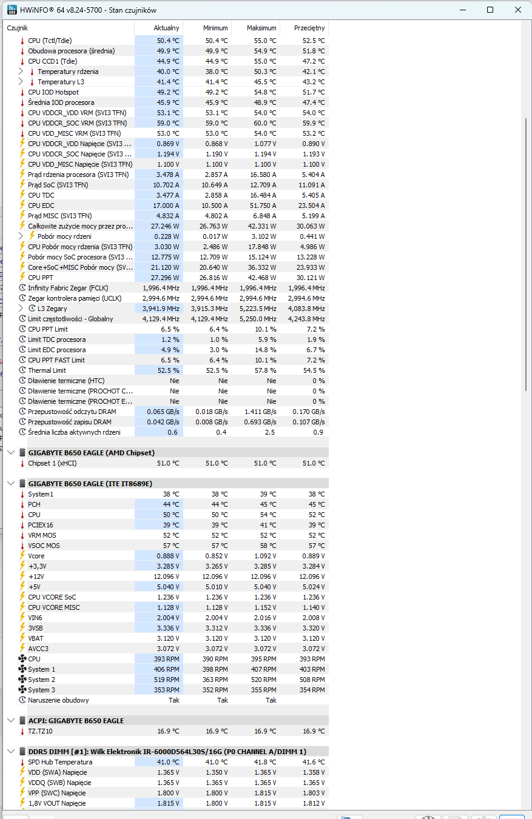Viewport: 532px width, 819px height.
Task: Expand the Temperatury L3 sub-items
Action: tap(21, 82)
